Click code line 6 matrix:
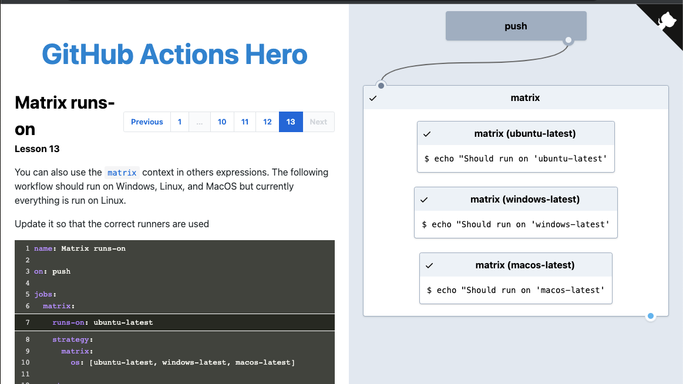Image resolution: width=683 pixels, height=384 pixels. click(x=59, y=306)
